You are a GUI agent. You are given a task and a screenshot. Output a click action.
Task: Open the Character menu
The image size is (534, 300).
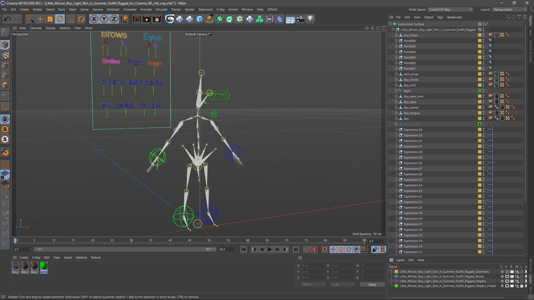(x=130, y=9)
